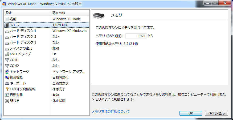Open the DVD ドライブ setting
This screenshot has width=233, height=120.
coord(47,54)
